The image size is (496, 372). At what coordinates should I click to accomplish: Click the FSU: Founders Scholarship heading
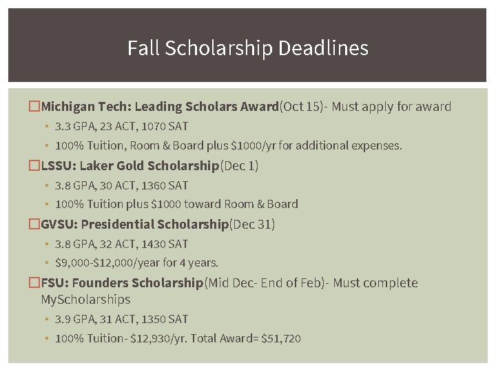point(123,283)
